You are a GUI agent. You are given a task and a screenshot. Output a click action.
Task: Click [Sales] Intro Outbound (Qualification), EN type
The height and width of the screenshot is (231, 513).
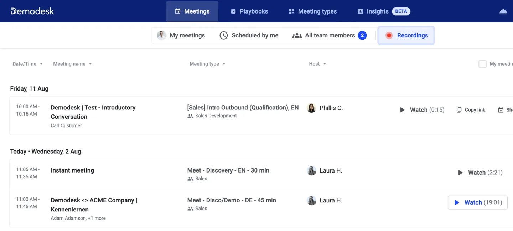click(x=243, y=108)
